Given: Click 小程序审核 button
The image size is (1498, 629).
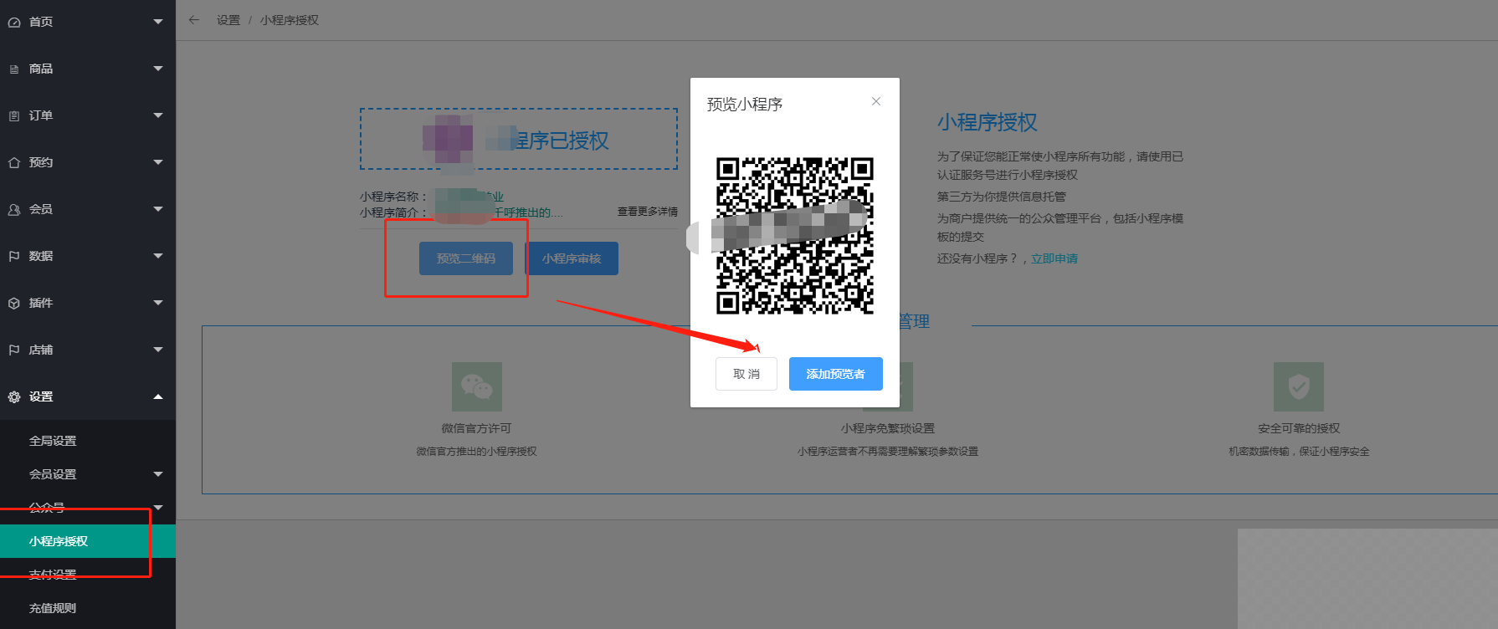Looking at the screenshot, I should [x=572, y=258].
